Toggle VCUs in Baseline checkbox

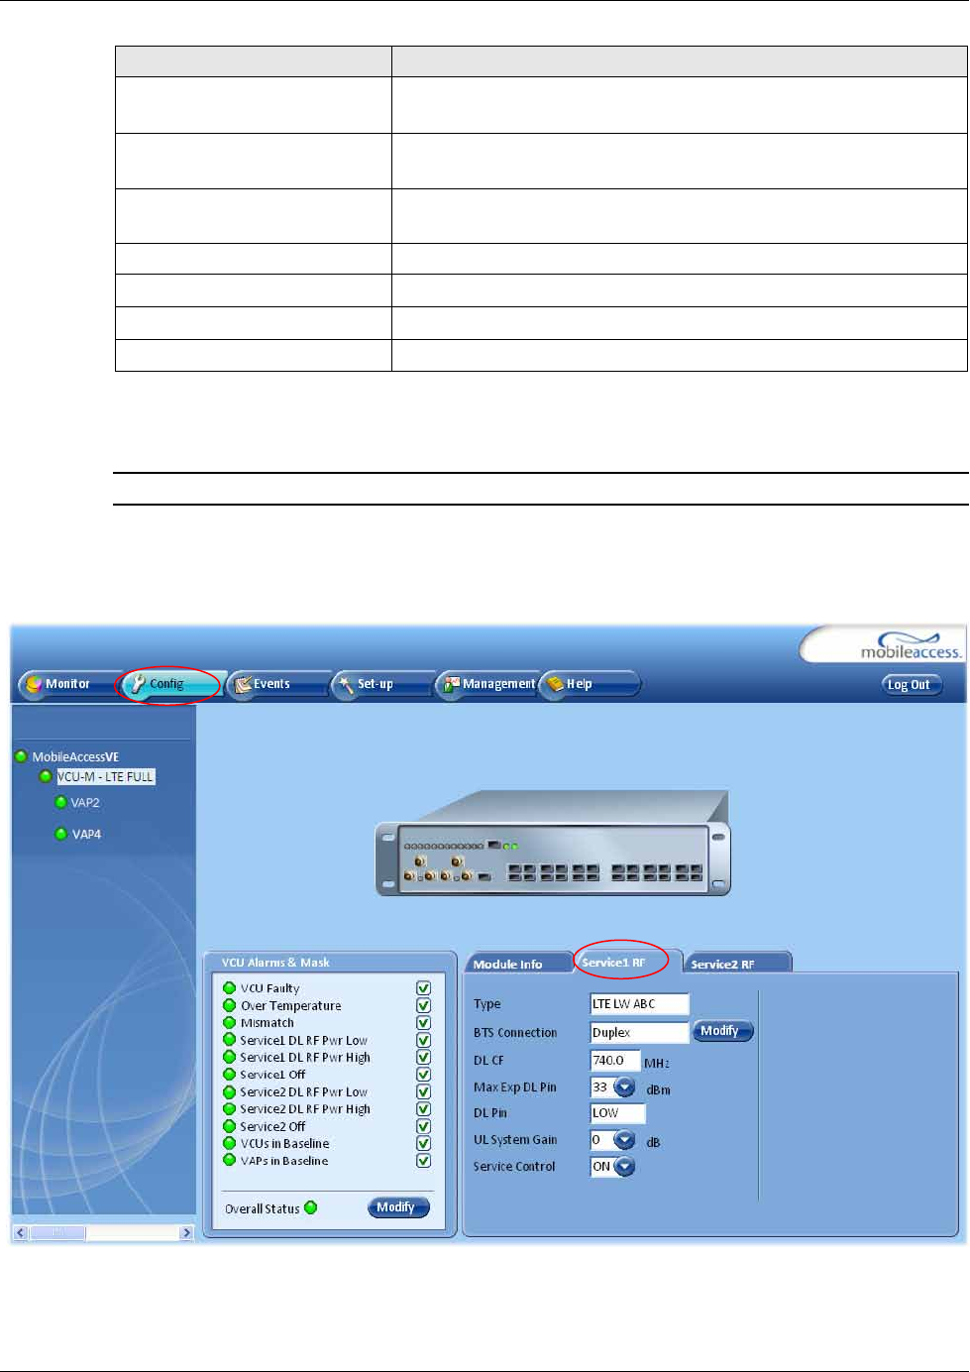click(x=423, y=1144)
